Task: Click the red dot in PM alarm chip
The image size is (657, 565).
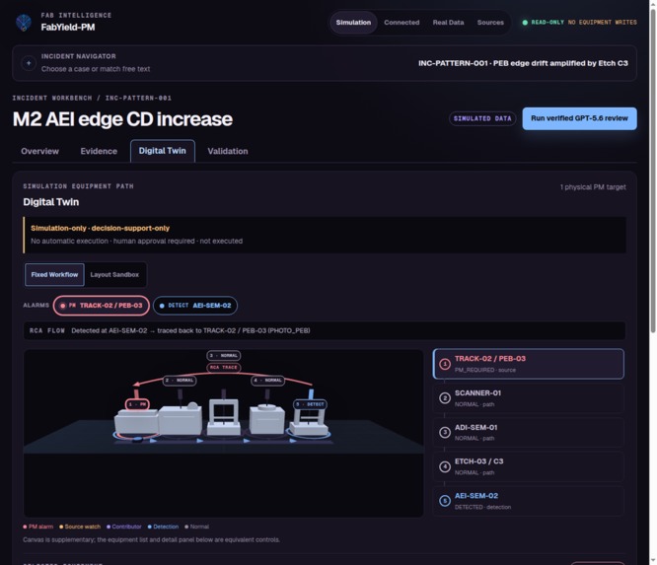Action: 63,306
